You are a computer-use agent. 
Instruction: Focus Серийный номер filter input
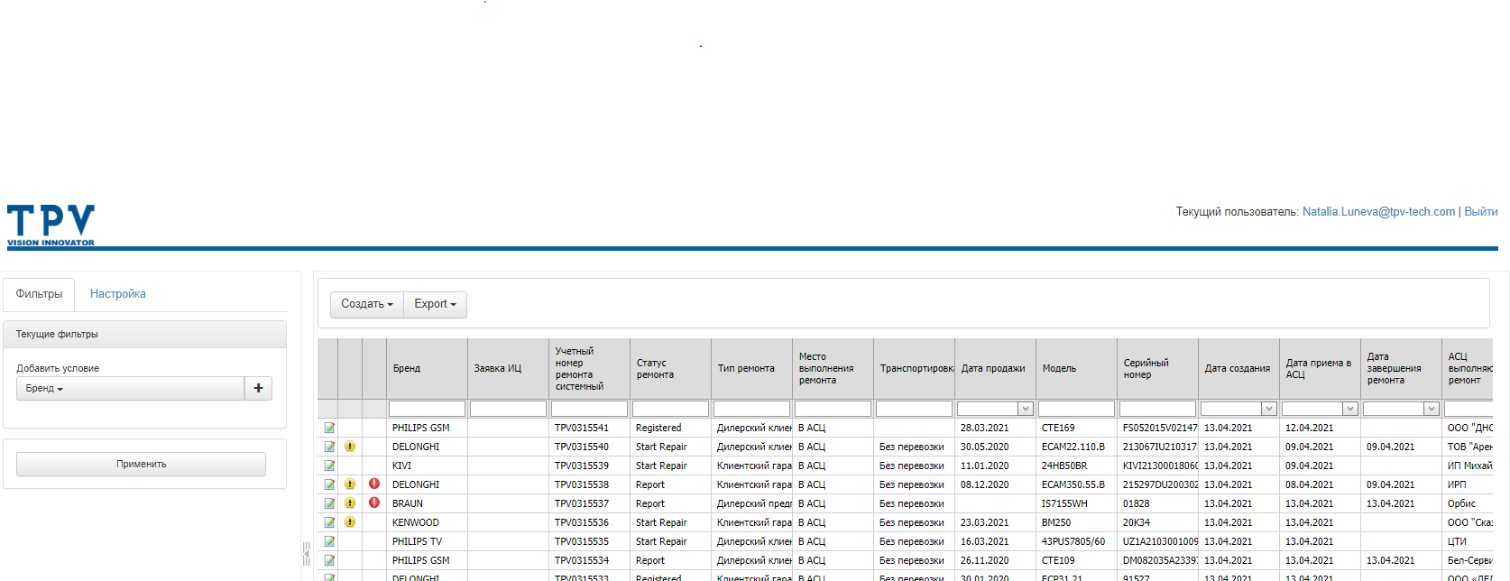(x=1157, y=409)
